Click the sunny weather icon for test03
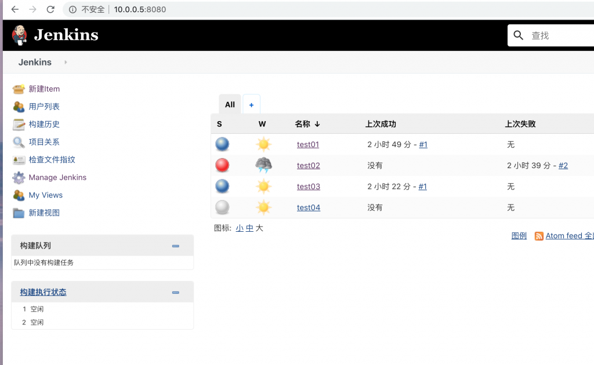This screenshot has height=365, width=594. coord(263,186)
